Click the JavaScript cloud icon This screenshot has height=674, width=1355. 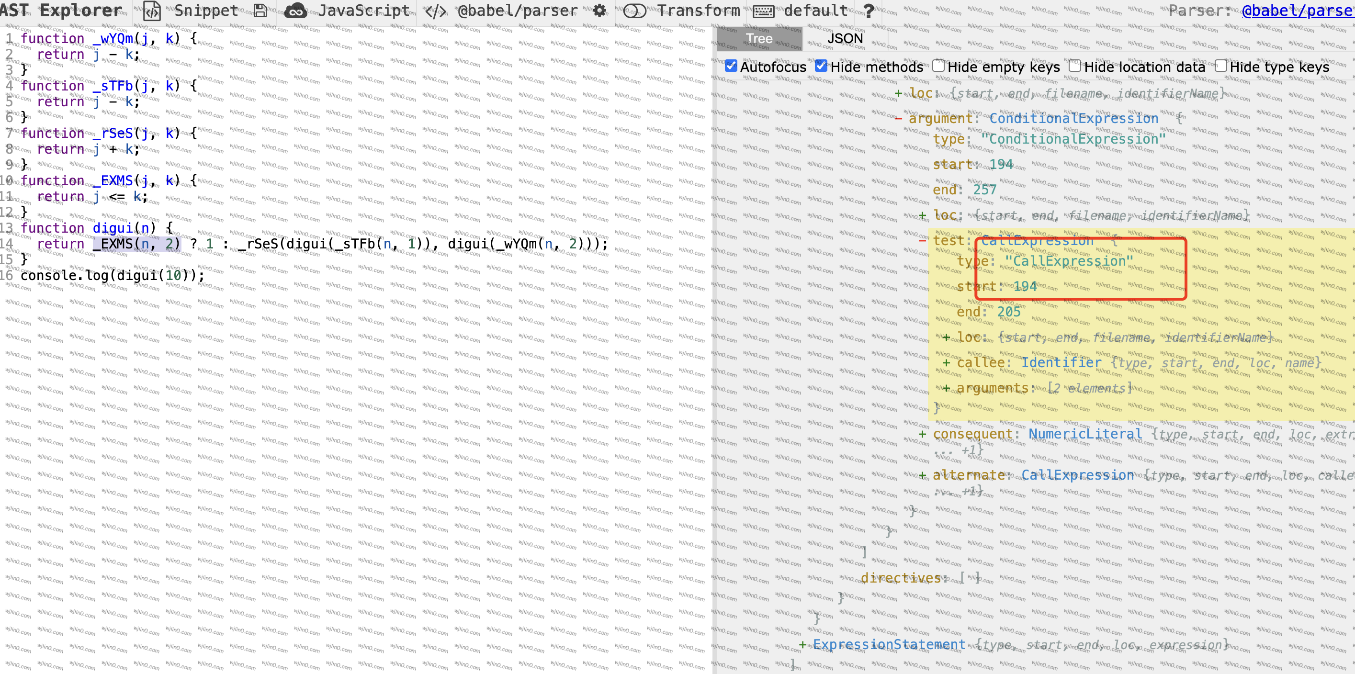pyautogui.click(x=295, y=11)
